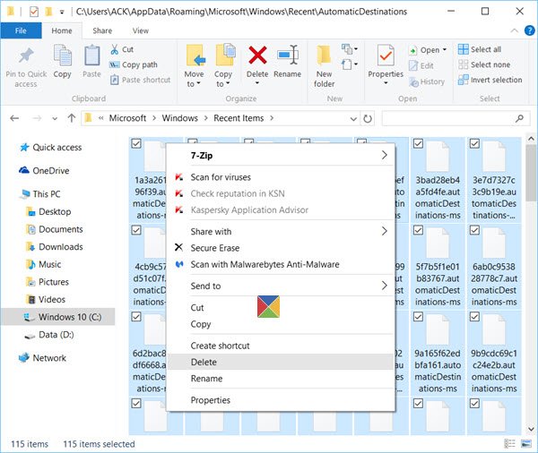The image size is (538, 453).
Task: Open the address bar history dropdown
Action: (x=353, y=119)
